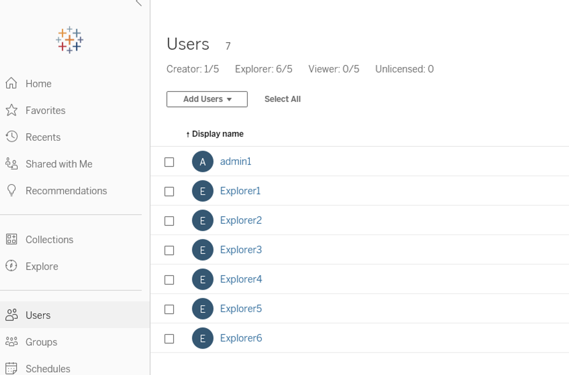Toggle Display name sort order arrow
Screen dimensions: 569x375
[188, 134]
